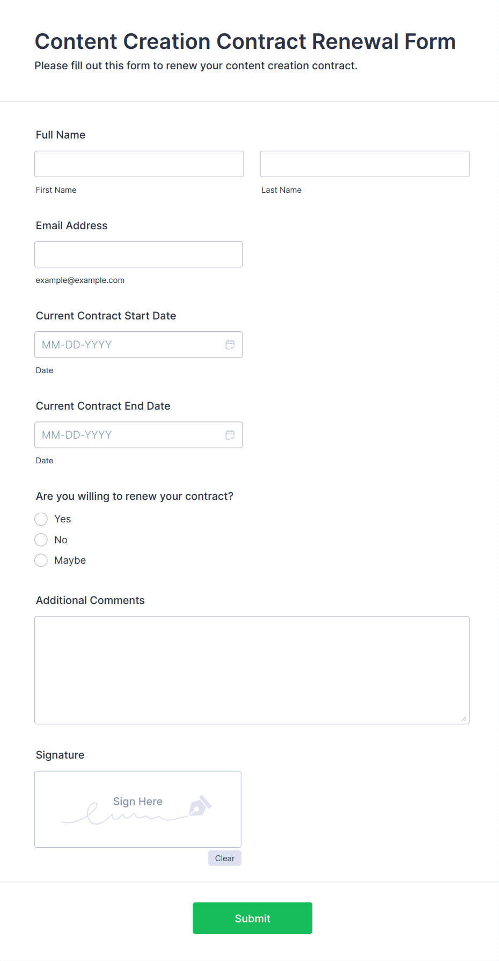
Task: Click inside Additional Comments text area
Action: coord(252,670)
